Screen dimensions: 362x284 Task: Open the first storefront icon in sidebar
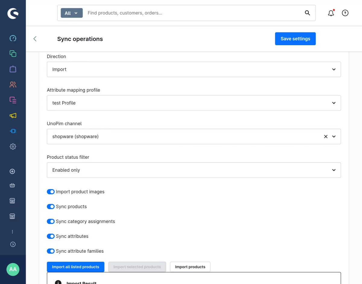(x=12, y=201)
